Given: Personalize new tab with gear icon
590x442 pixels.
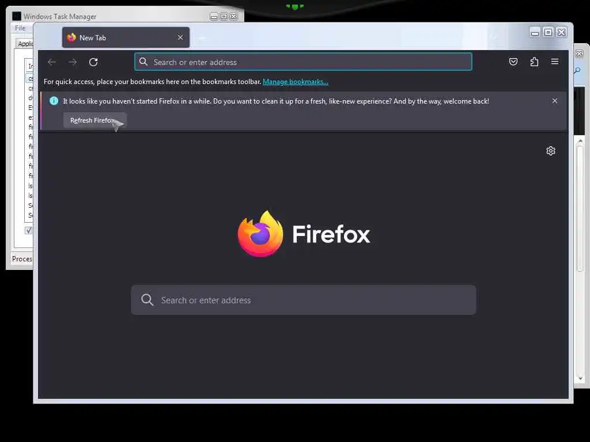Looking at the screenshot, I should click(550, 151).
